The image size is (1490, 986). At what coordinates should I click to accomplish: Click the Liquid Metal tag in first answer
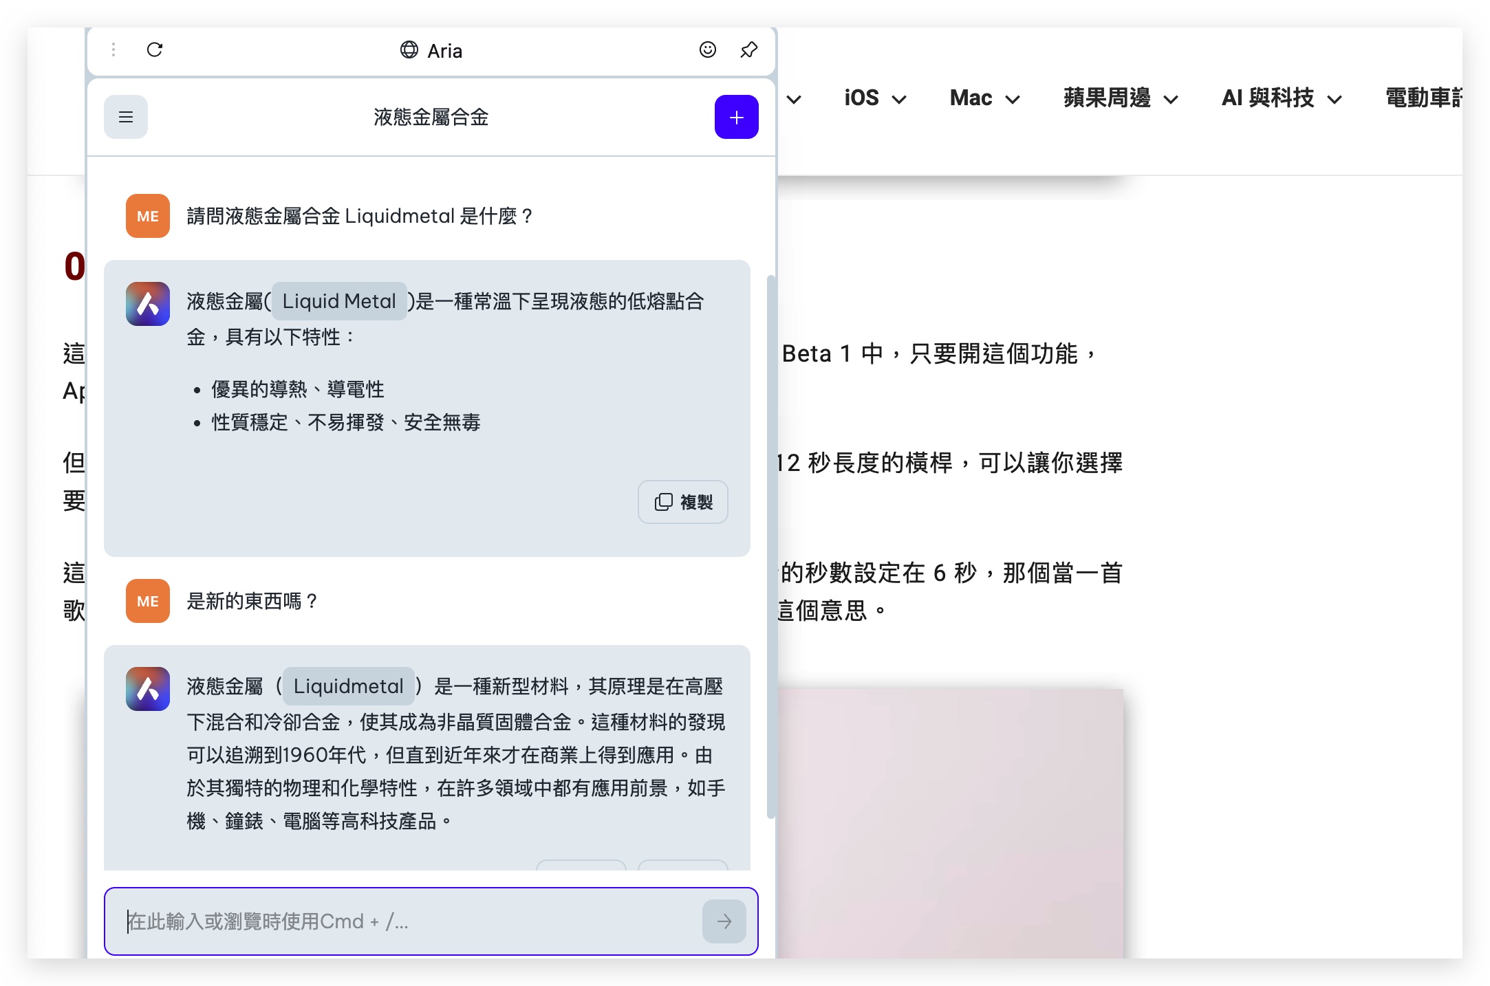(x=339, y=301)
